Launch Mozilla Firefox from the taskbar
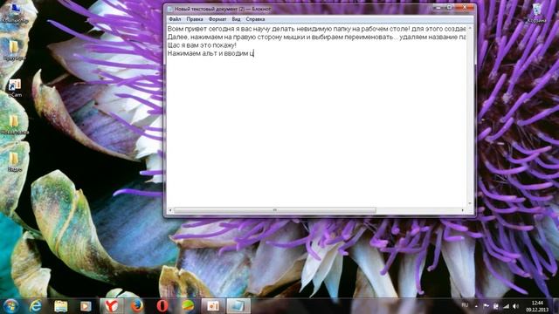 [x=137, y=306]
